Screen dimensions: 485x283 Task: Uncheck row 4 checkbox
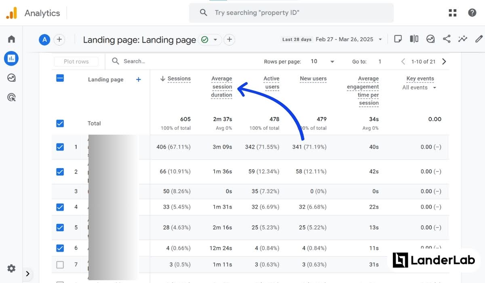point(60,207)
